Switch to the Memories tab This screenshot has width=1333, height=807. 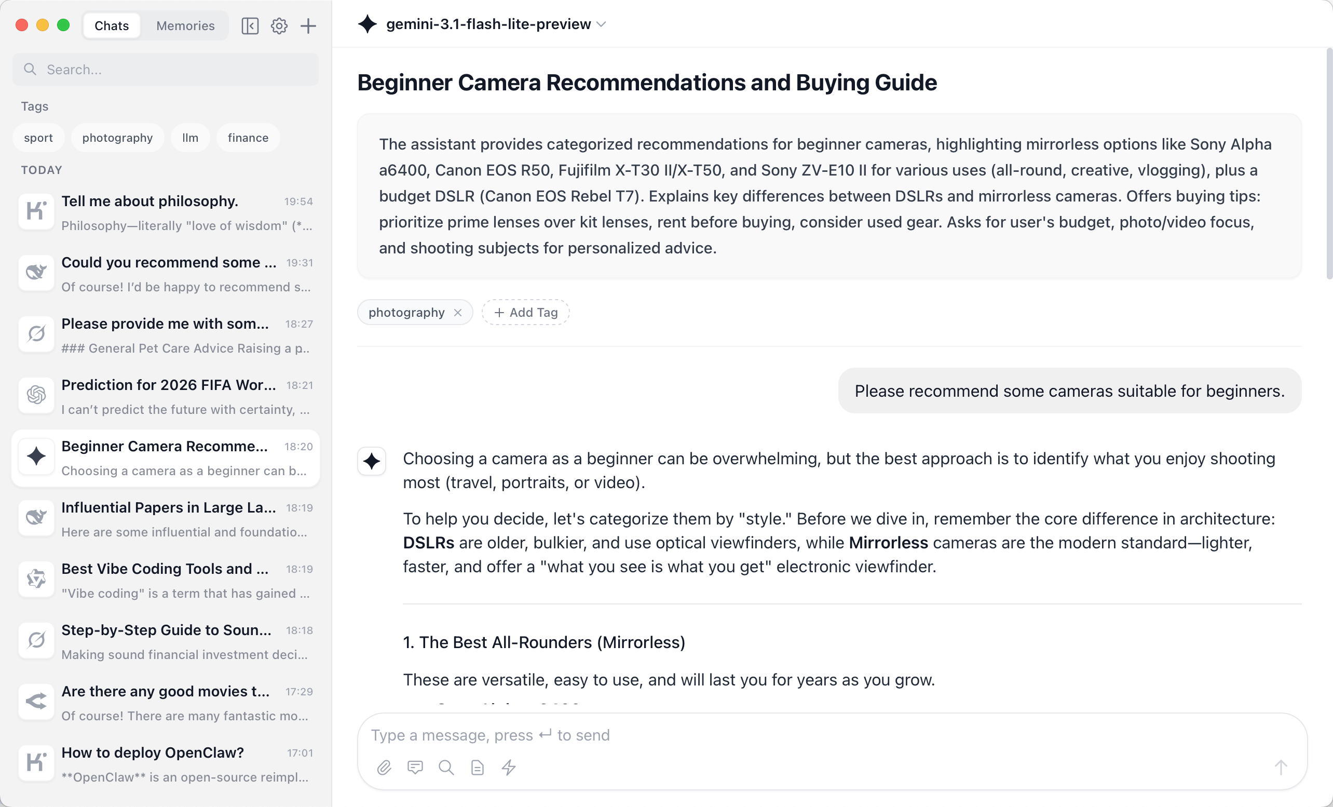click(185, 25)
